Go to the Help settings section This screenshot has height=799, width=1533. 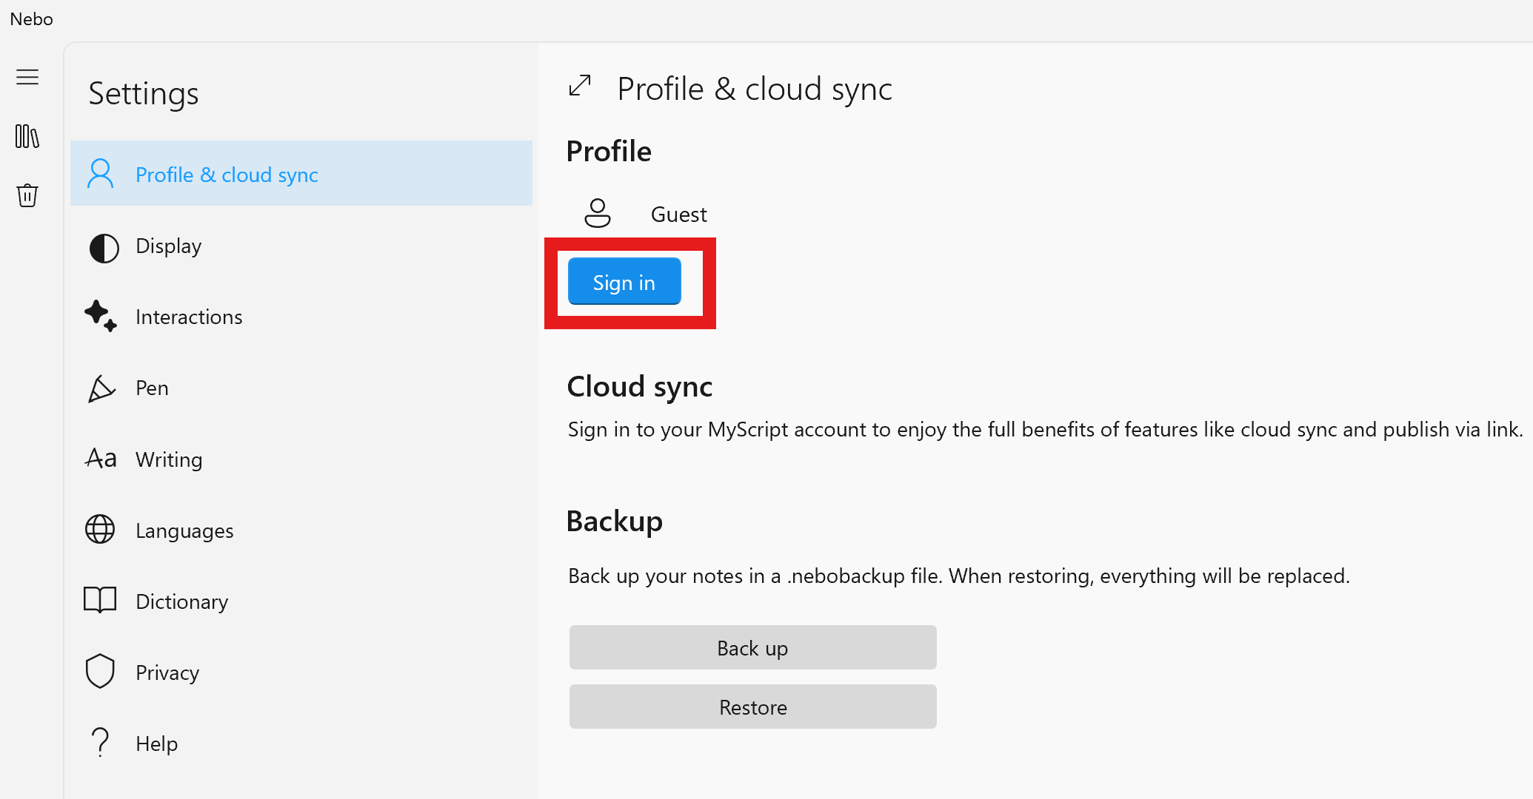click(x=156, y=744)
